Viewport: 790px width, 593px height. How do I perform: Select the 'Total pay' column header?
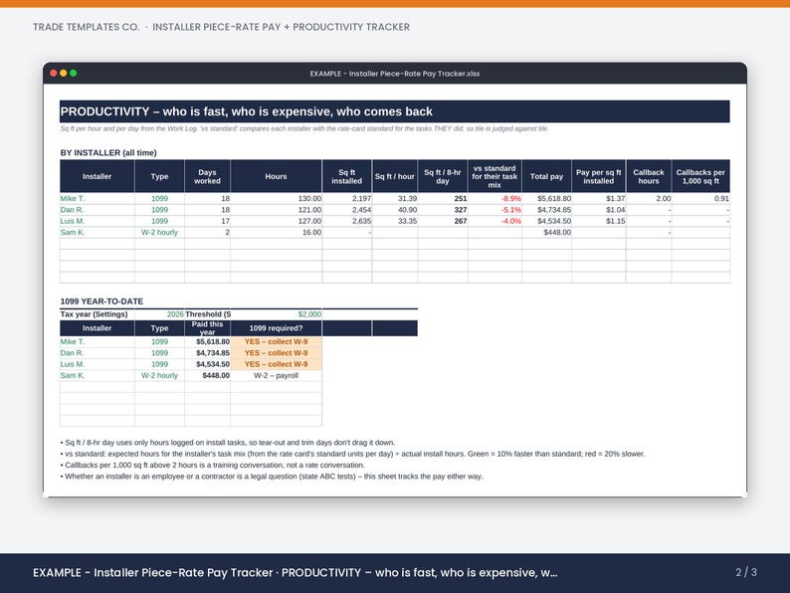click(546, 176)
